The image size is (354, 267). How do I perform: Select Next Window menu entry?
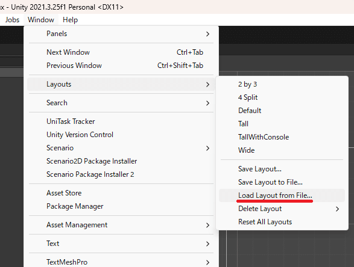121,52
